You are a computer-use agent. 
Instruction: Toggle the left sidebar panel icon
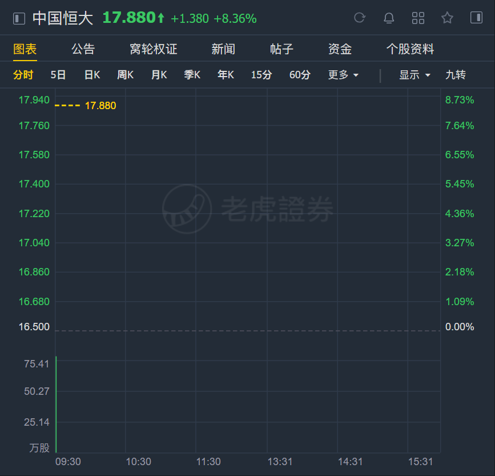(x=19, y=18)
